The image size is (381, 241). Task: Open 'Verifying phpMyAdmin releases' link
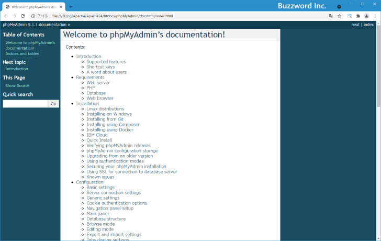[x=119, y=146]
